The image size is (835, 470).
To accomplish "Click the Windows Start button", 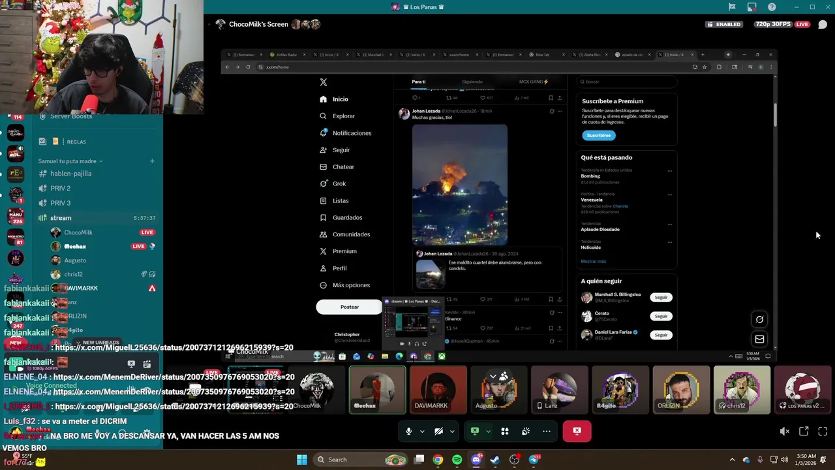I will pyautogui.click(x=302, y=460).
